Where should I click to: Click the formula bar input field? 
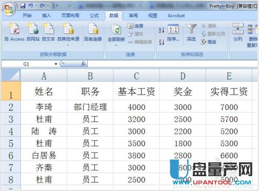pos(172,64)
